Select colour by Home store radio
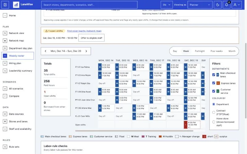247x154 pixels. point(214,122)
